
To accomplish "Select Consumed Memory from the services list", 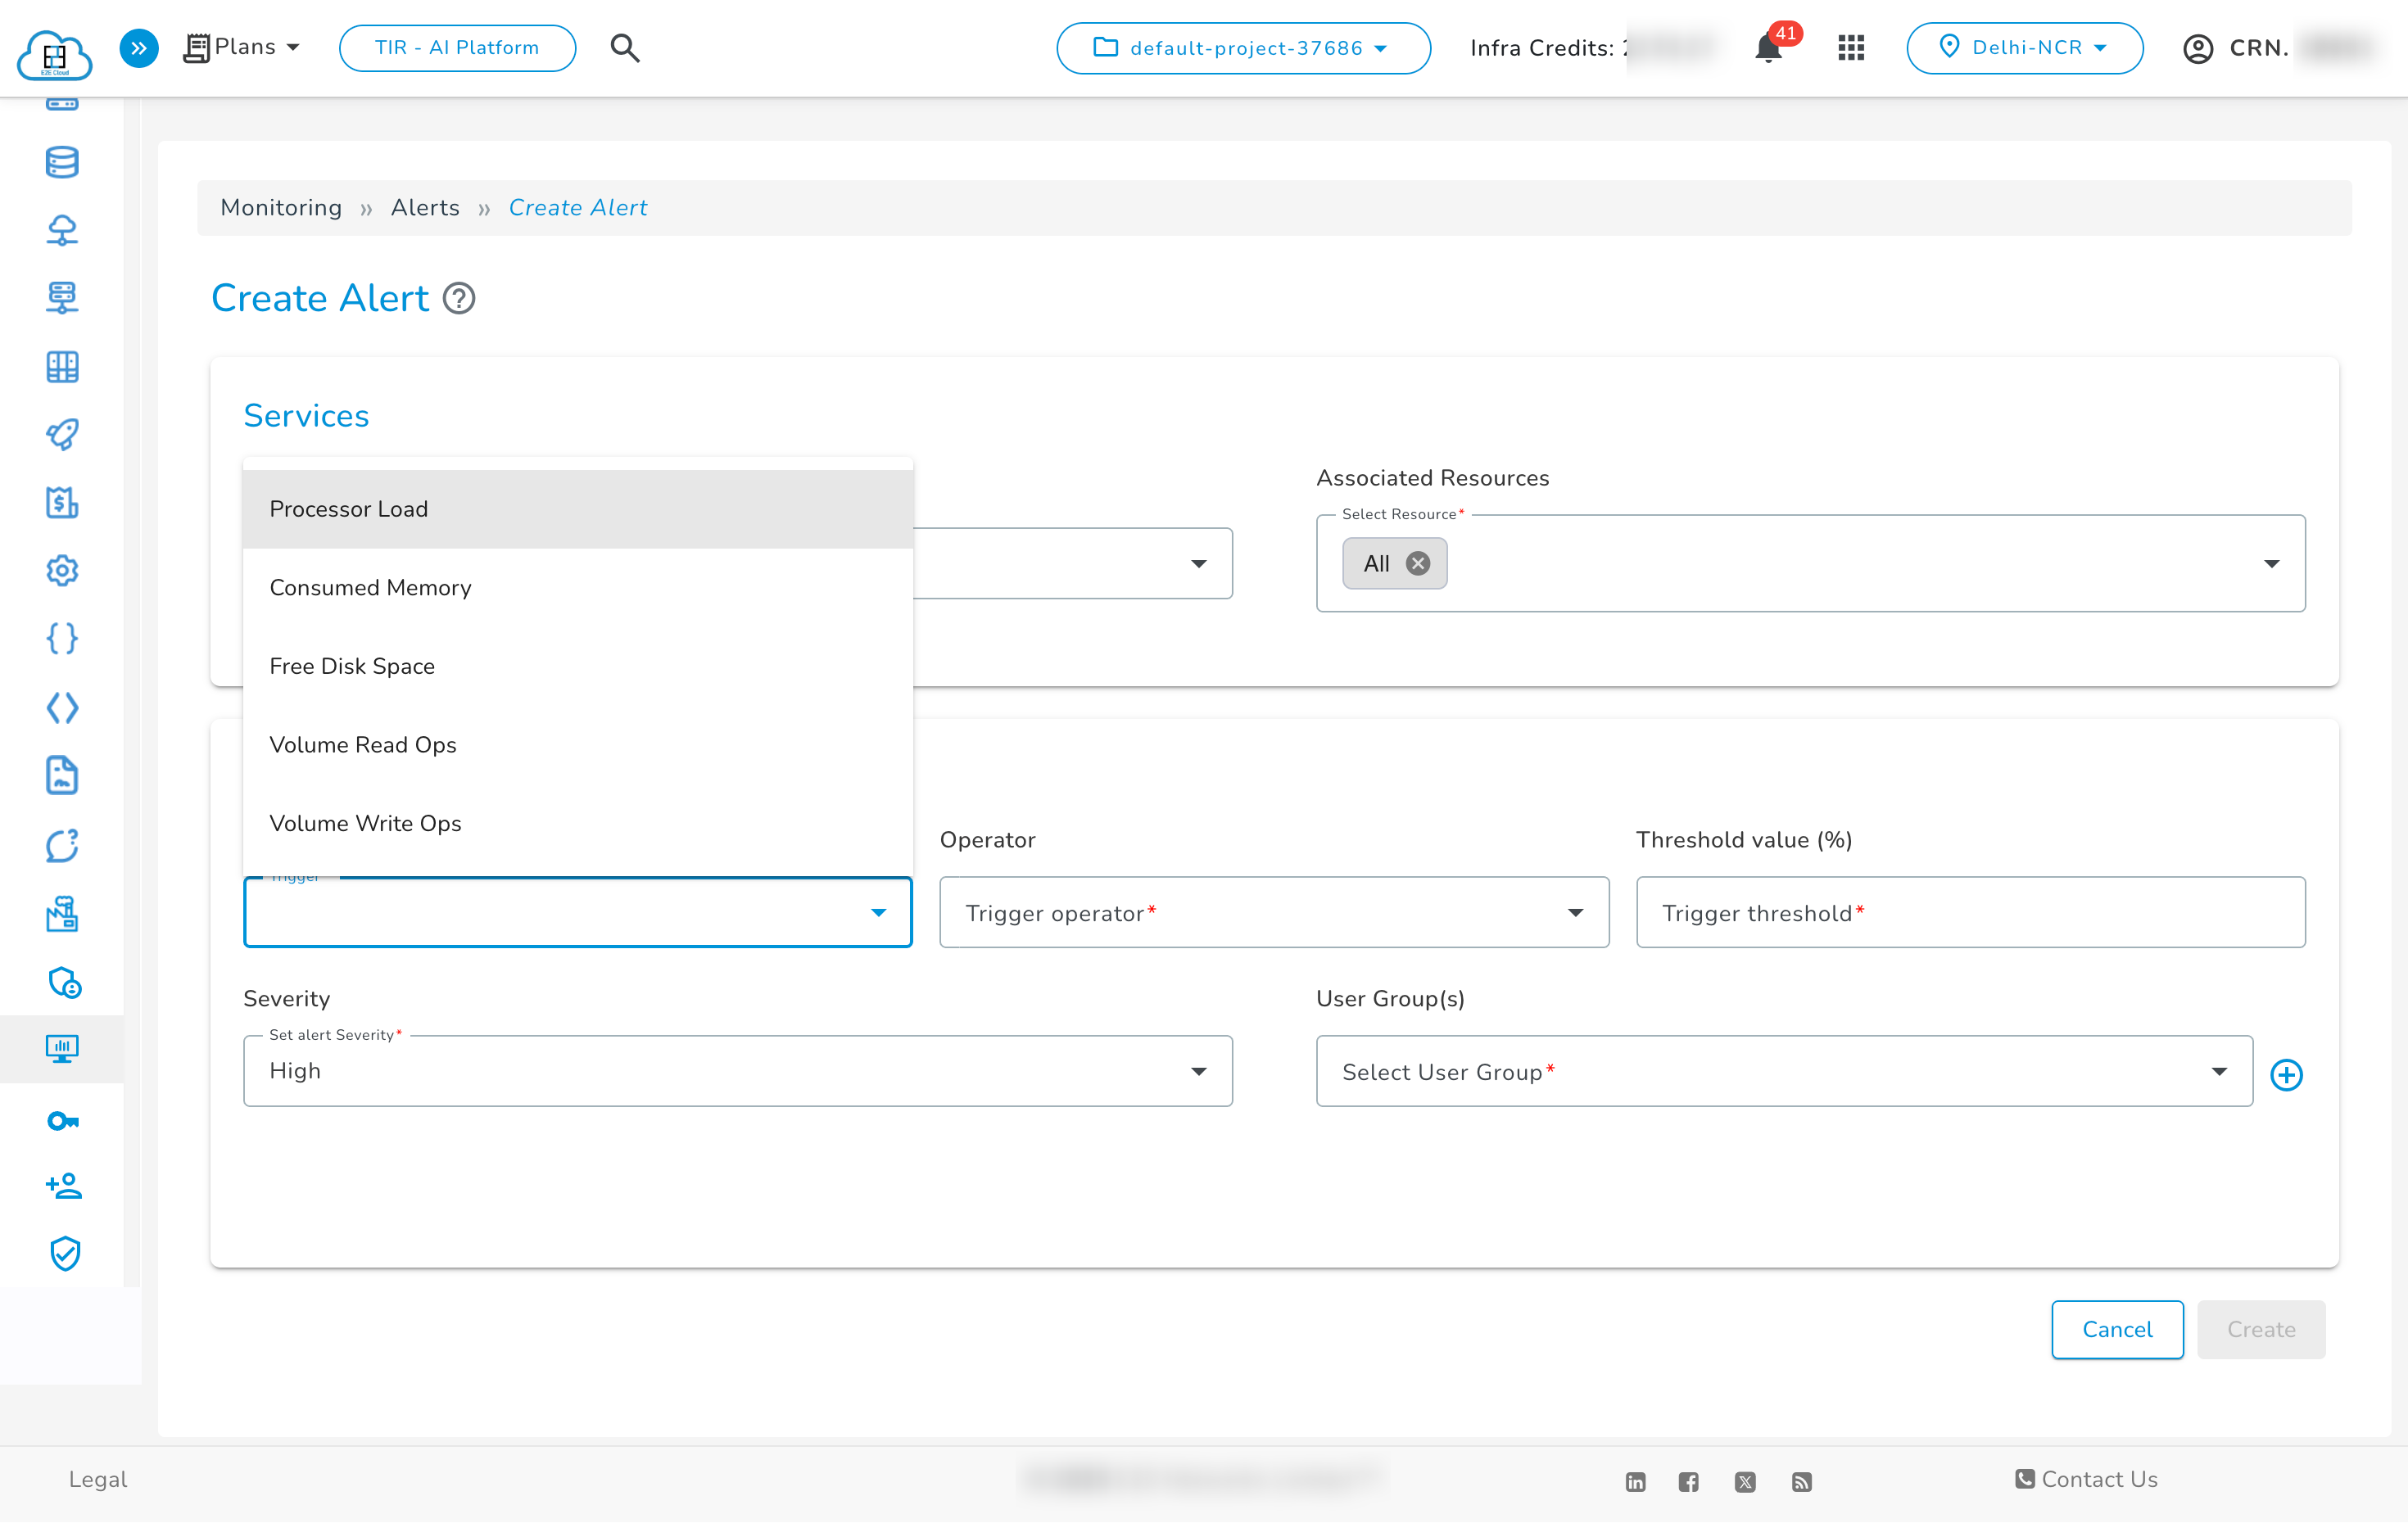I will coord(370,588).
